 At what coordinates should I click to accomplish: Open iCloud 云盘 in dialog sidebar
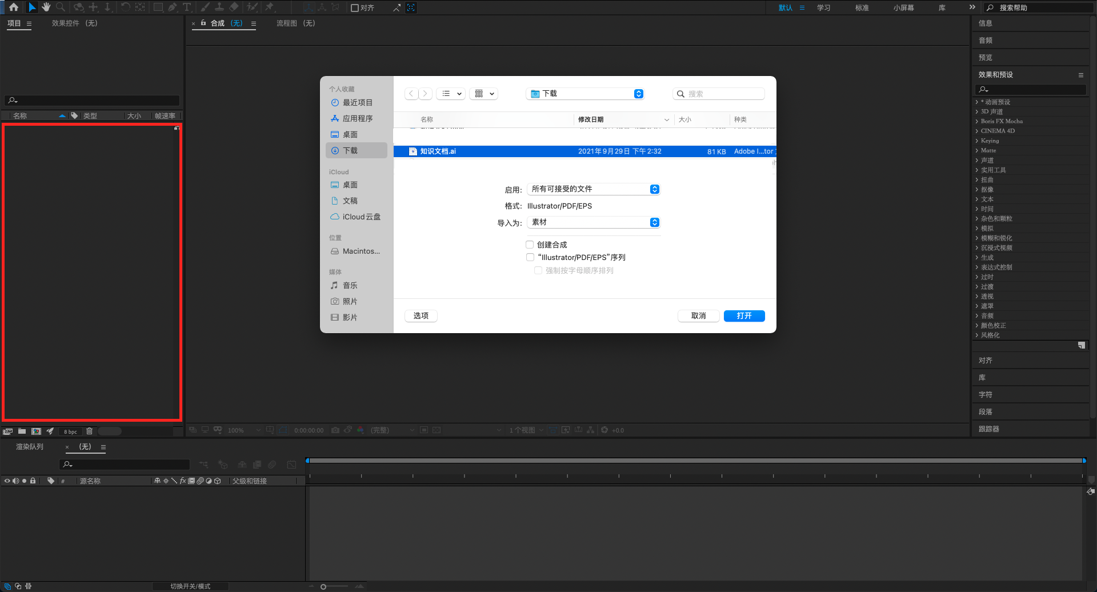click(x=357, y=217)
